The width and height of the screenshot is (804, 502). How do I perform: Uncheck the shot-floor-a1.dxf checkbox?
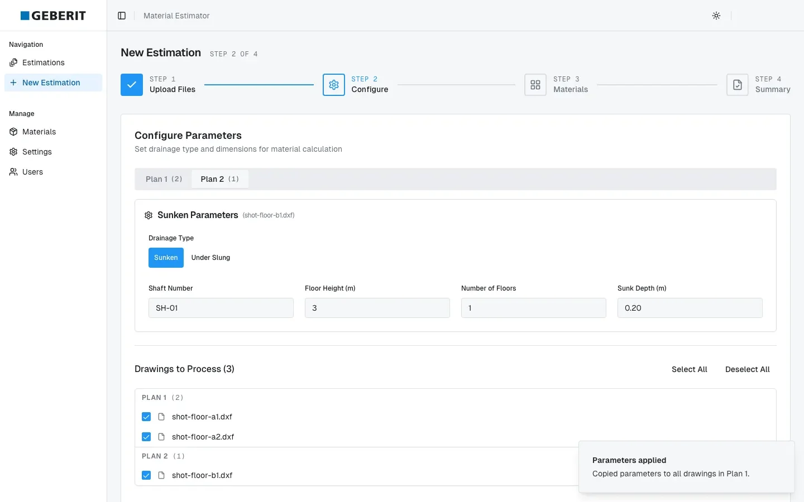146,417
